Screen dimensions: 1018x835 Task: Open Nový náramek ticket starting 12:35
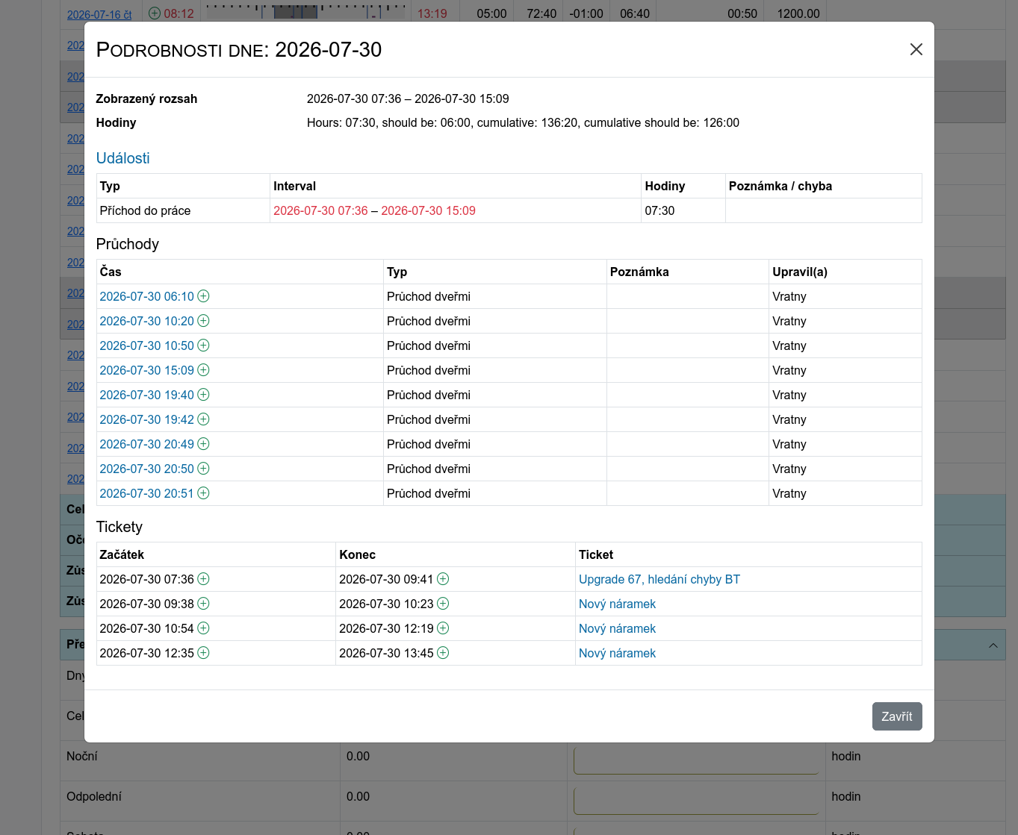tap(617, 653)
